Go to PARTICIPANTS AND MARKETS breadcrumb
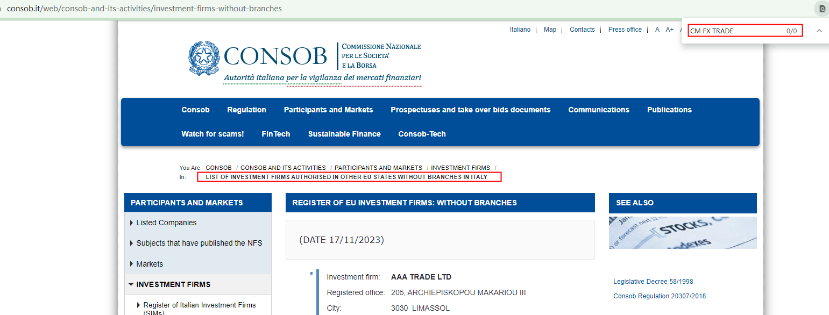 [x=378, y=168]
